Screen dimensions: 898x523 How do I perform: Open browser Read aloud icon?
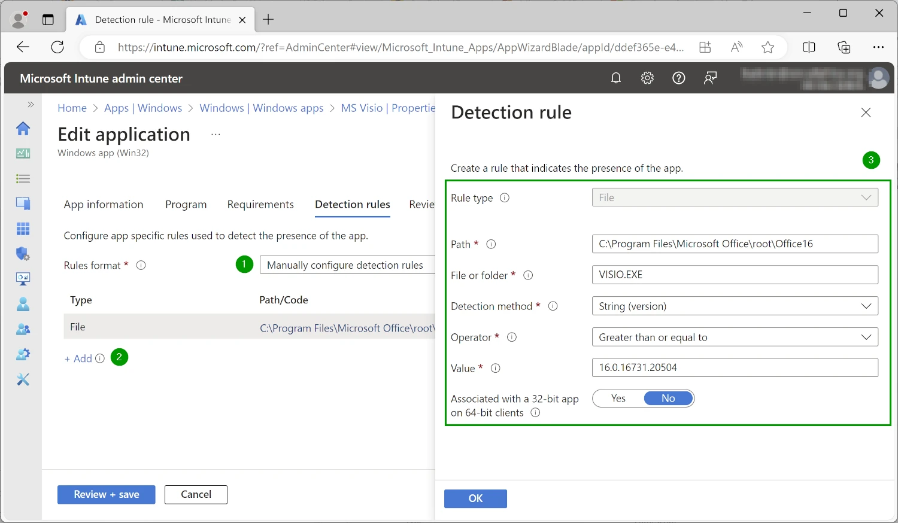click(x=737, y=47)
